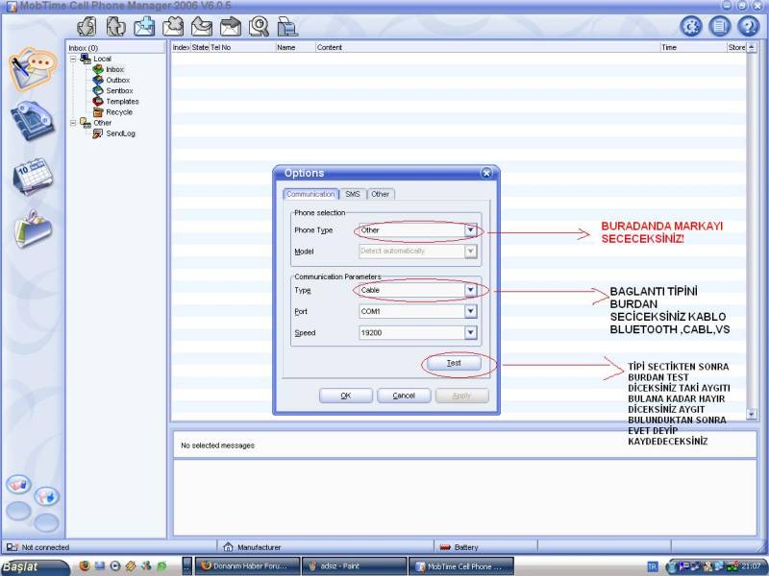Cancel the Options dialog
Viewport: 769px width, 576px height.
tap(404, 396)
